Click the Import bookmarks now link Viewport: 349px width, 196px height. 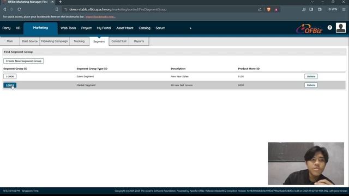100,17
